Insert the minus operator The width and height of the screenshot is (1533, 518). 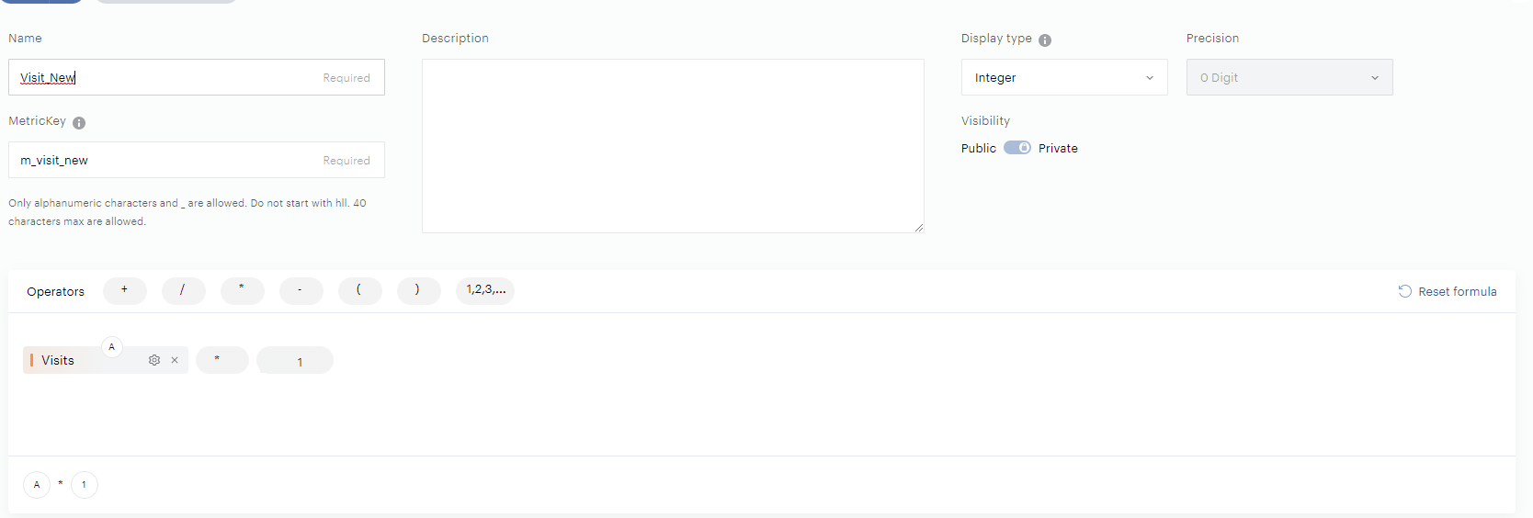[x=301, y=290]
